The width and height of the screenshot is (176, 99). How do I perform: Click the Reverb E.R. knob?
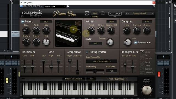[x=46, y=42]
